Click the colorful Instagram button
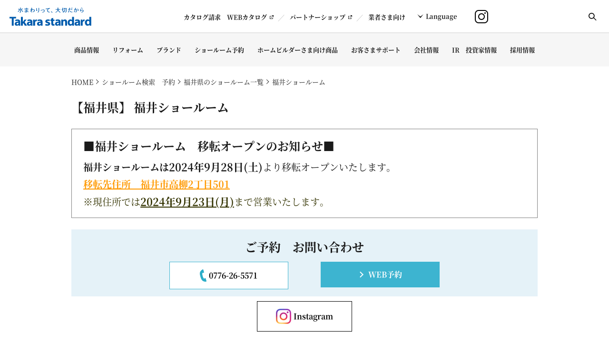The image size is (609, 342). coord(304,316)
